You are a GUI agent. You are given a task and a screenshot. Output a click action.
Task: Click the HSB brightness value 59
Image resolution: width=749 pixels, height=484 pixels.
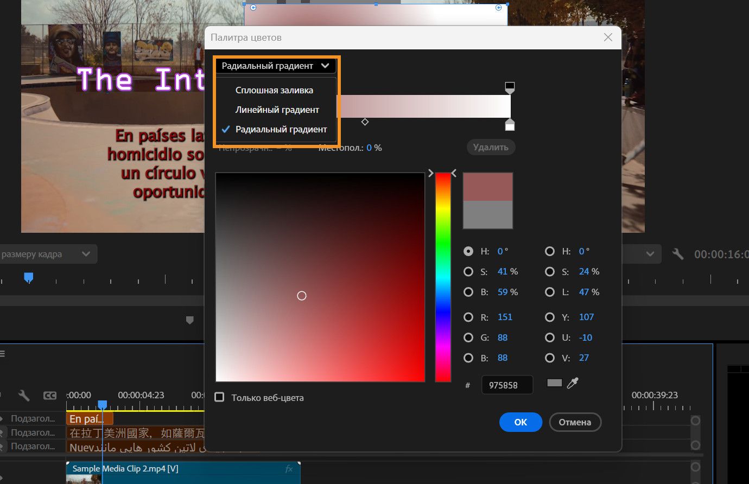503,292
